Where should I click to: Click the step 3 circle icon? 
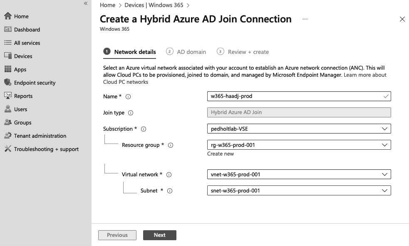[x=221, y=51]
